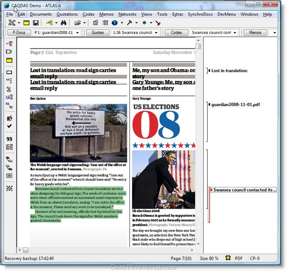Expand the network view icon dropdown arrow
This screenshot has width=287, height=271.
[x=19, y=23]
